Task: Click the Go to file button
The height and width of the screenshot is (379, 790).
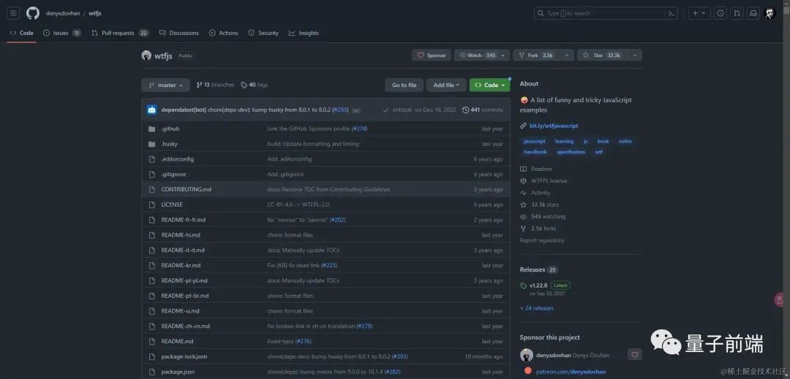Action: tap(404, 85)
